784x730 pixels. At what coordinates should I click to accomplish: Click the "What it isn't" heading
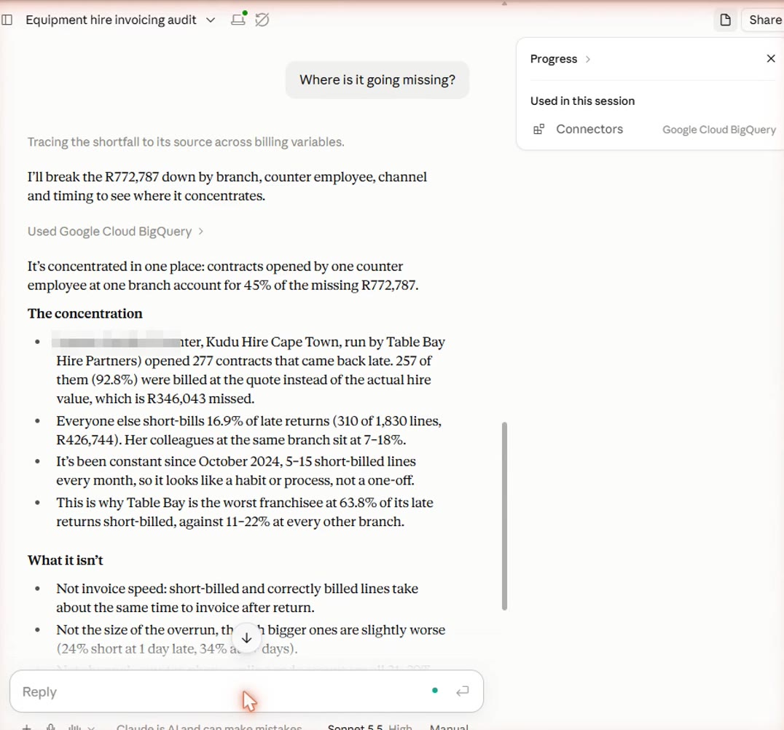click(x=66, y=560)
